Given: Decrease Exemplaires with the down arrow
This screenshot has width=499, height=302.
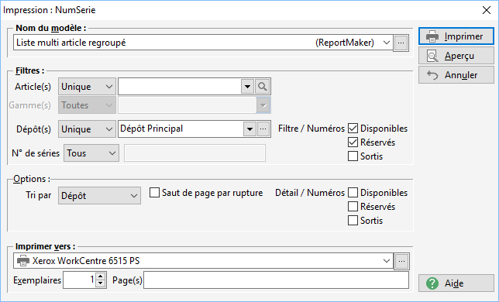Looking at the screenshot, I should [x=101, y=283].
